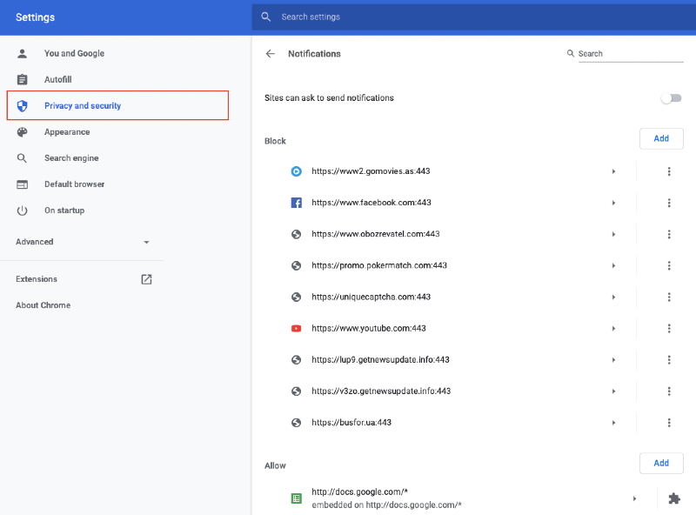This screenshot has height=515, width=696.
Task: Click the https://v3zo.getnewsupdate.info:443 entry text
Action: point(381,391)
